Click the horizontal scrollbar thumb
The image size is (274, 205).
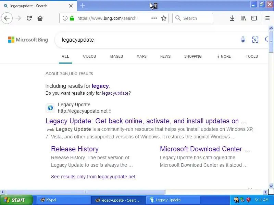click(x=85, y=192)
